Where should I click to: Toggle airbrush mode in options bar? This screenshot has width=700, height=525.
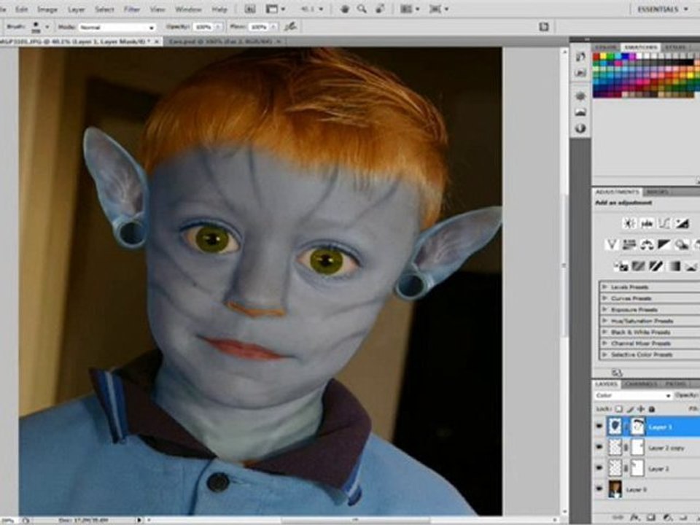(291, 27)
